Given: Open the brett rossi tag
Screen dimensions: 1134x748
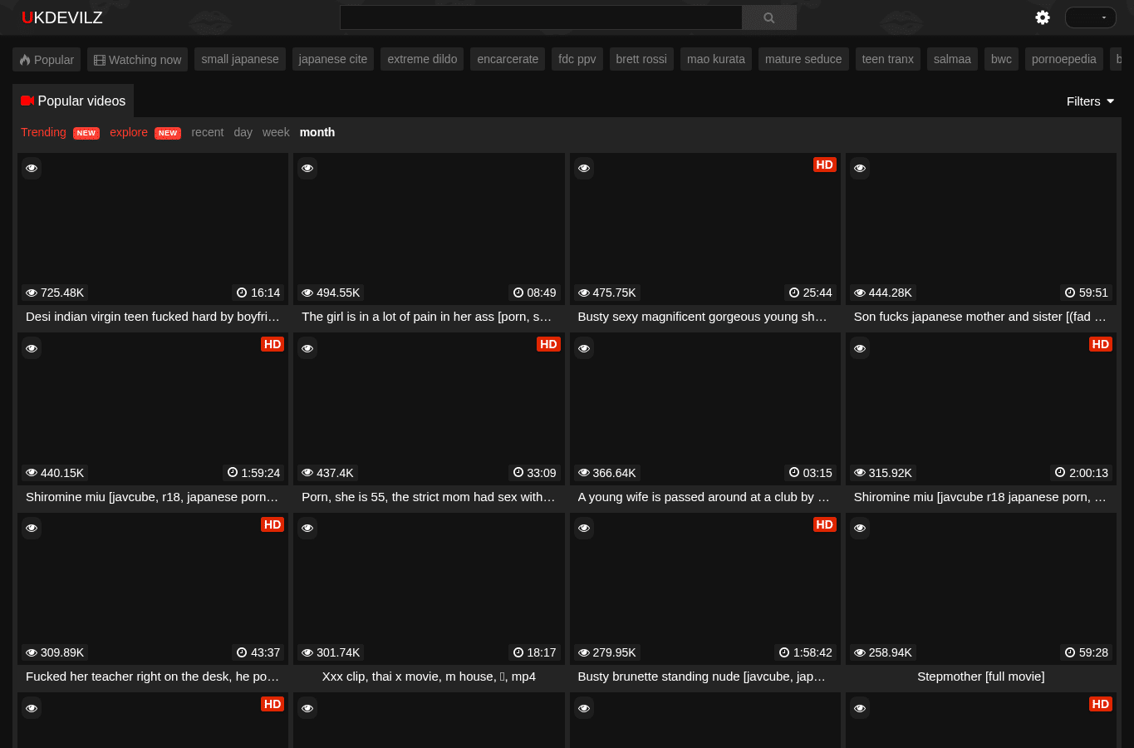Looking at the screenshot, I should pos(641,59).
